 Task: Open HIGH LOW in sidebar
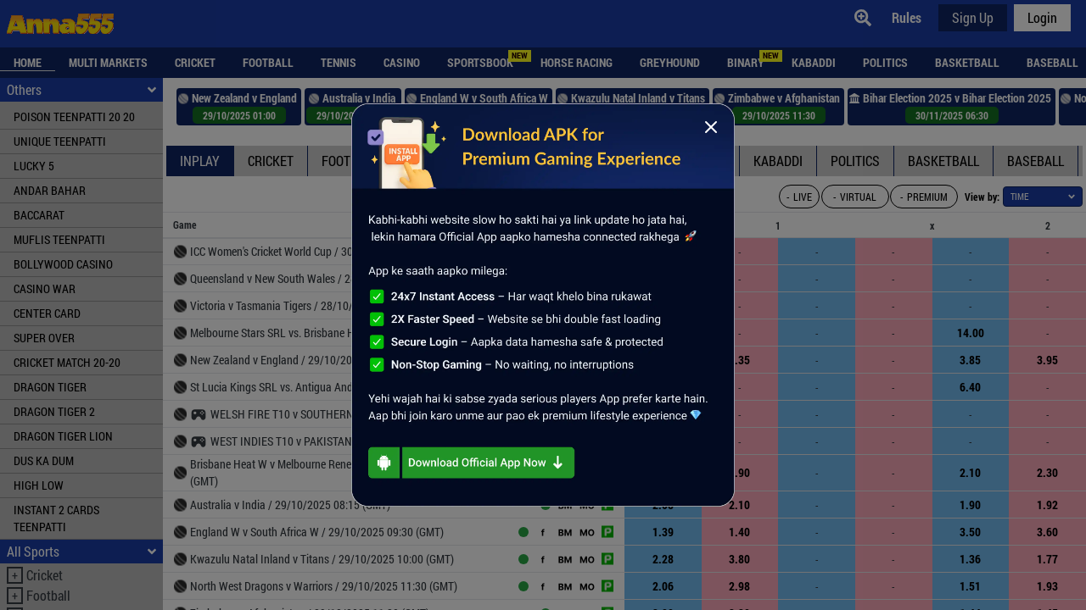pyautogui.click(x=81, y=485)
